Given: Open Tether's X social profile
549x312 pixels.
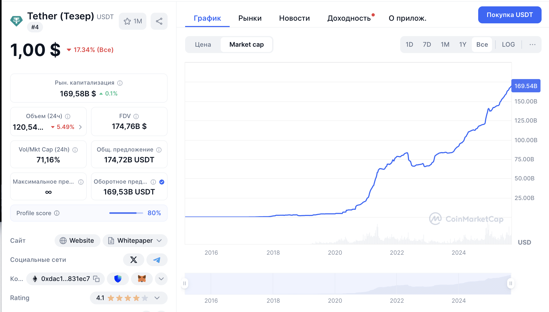Looking at the screenshot, I should pos(134,260).
